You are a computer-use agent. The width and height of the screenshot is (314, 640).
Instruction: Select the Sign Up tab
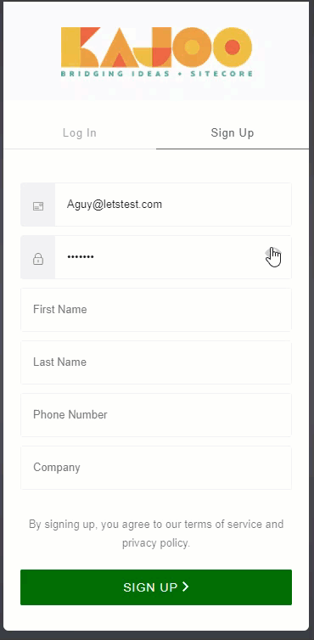tap(233, 132)
